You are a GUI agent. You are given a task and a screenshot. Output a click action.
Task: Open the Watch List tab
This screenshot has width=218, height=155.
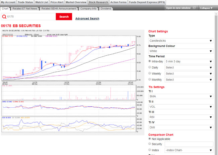pyautogui.click(x=42, y=2)
